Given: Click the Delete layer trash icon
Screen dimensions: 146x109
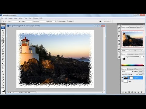Looking at the screenshot, I should pyautogui.click(x=141, y=92).
